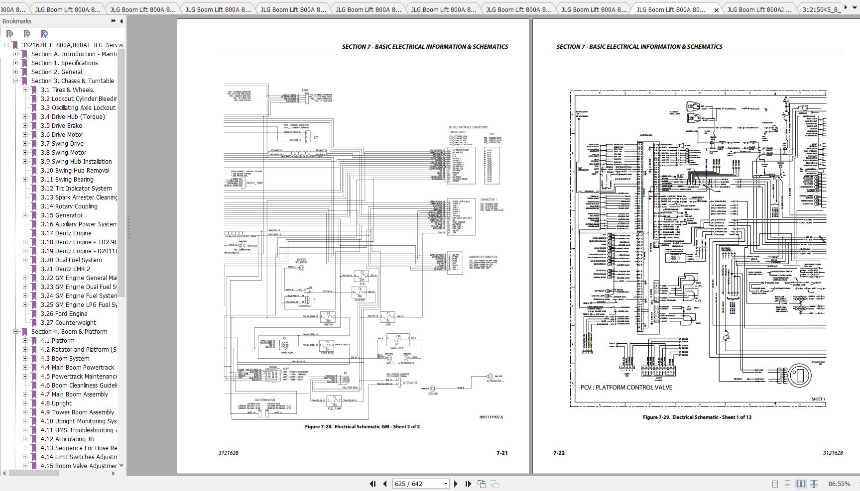Click bookmark icon beside 3.27 Counterweight
This screenshot has height=491, width=860.
point(34,323)
